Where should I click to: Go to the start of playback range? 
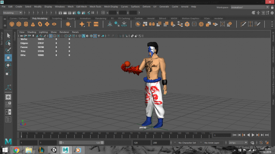(x=235, y=135)
